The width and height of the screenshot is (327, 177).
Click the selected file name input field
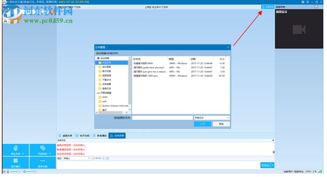(163, 118)
